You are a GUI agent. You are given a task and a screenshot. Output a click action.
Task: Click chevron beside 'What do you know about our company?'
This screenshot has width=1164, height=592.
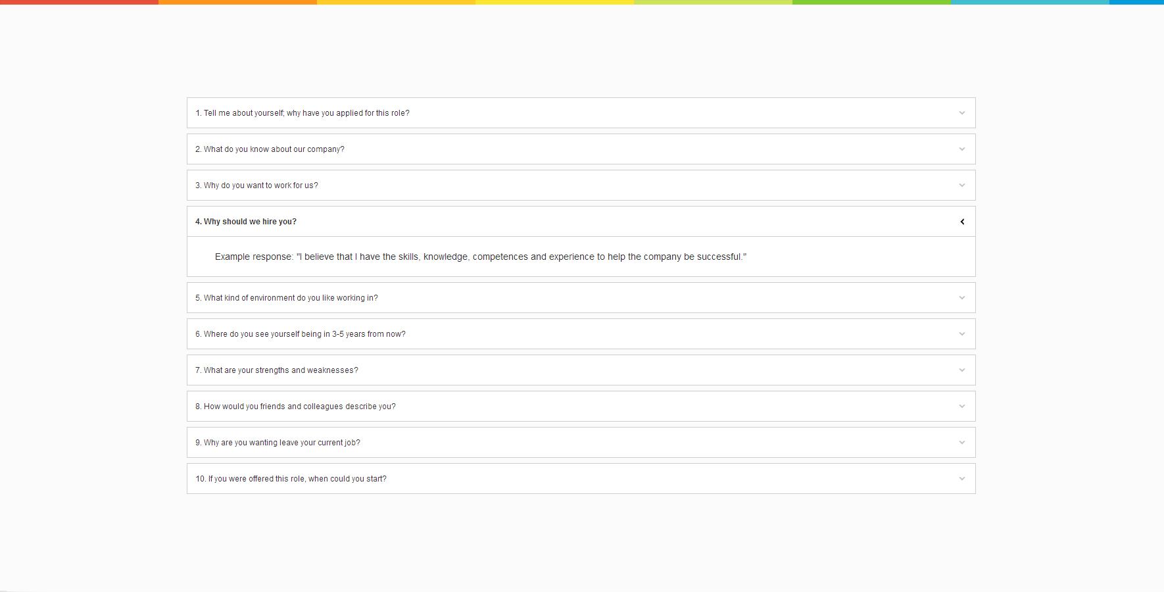click(962, 149)
